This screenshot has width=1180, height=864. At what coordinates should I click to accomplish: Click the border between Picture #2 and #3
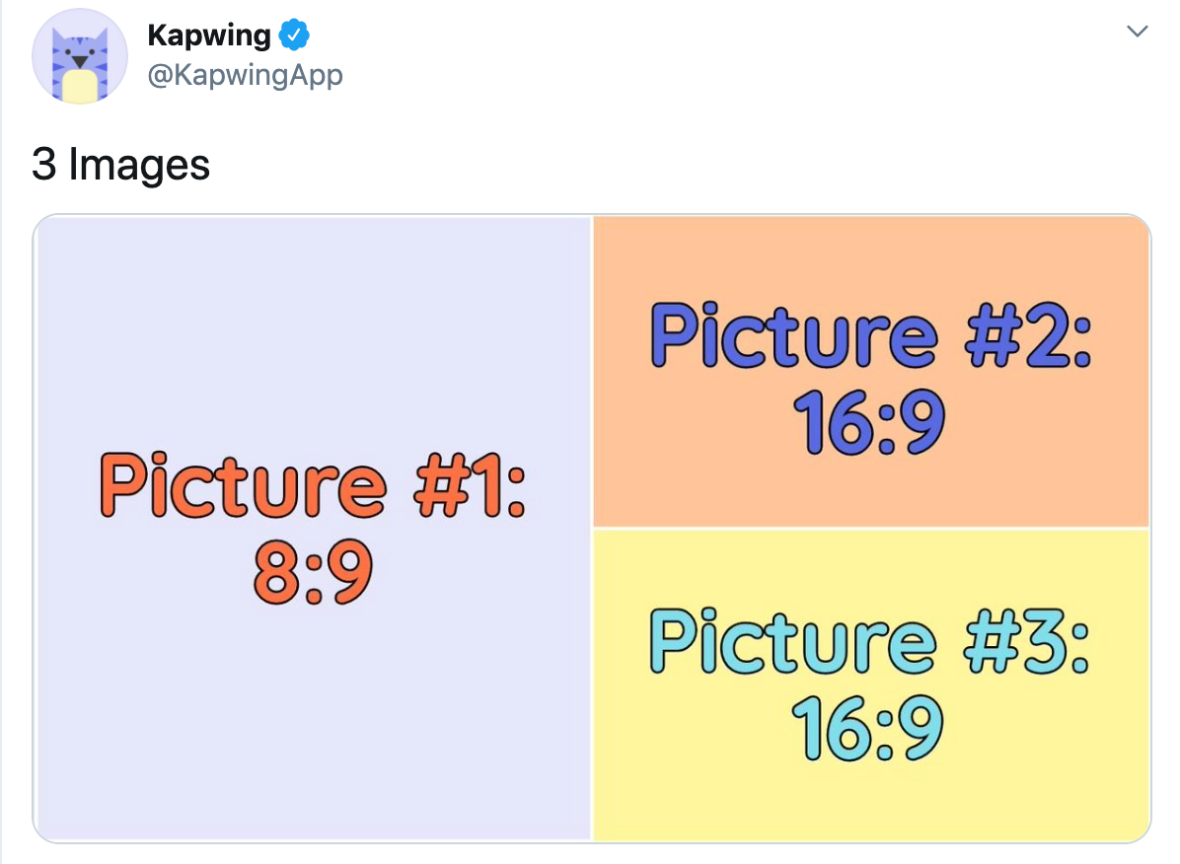[x=868, y=527]
